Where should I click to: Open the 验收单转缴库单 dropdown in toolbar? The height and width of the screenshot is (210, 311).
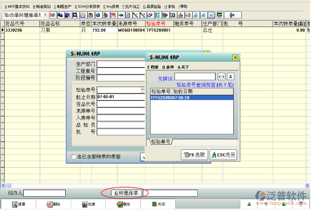46,15
